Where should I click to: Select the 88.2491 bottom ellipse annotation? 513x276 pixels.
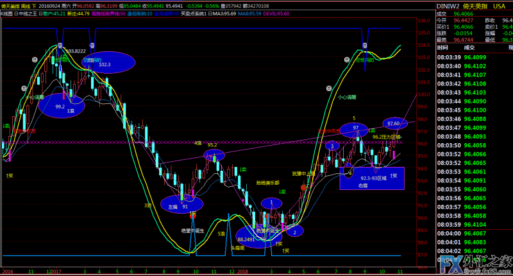260,236
